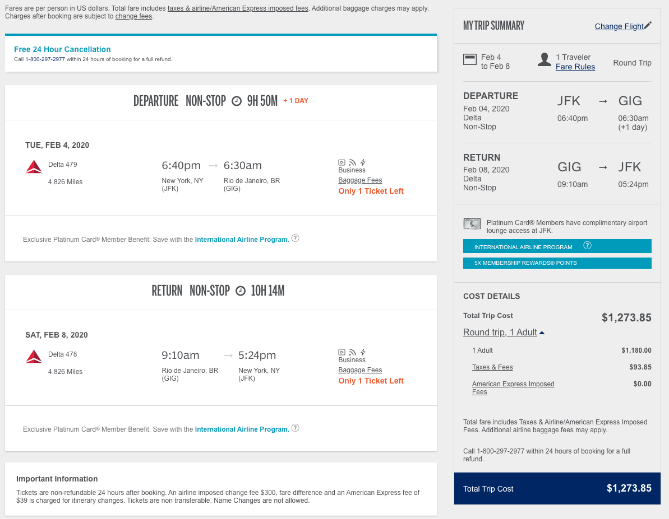Click the help icon in International Airline Program bar
The width and height of the screenshot is (669, 519).
[x=587, y=246]
